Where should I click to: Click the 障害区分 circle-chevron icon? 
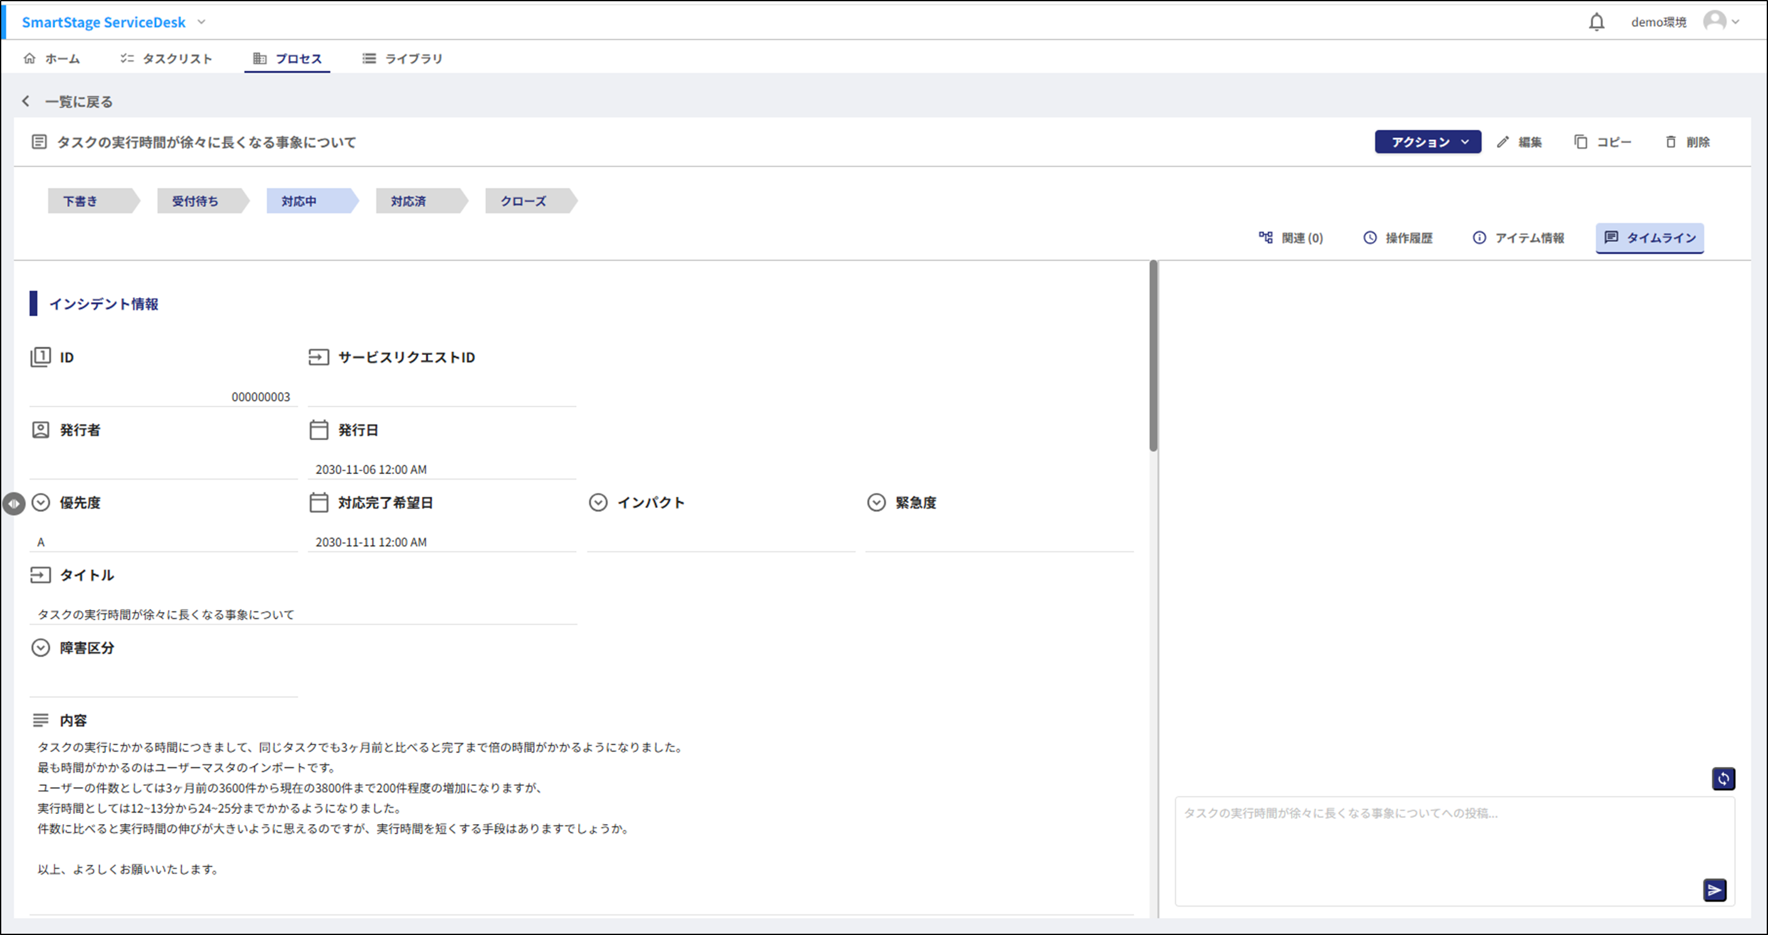[x=41, y=647]
